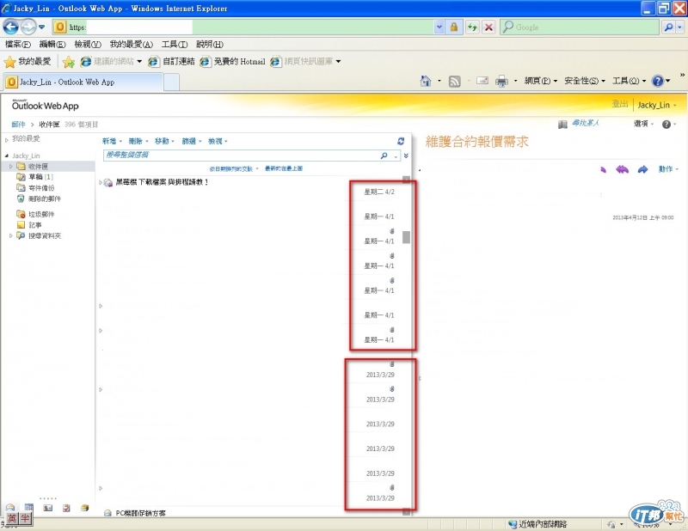This screenshot has width=688, height=531.
Task: Click the 登出 sign out link
Action: click(x=620, y=104)
